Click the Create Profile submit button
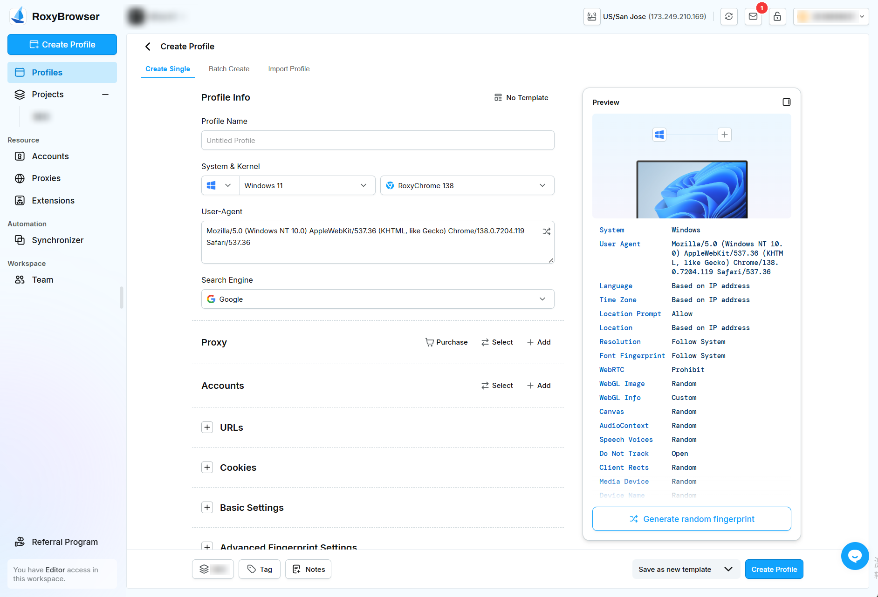This screenshot has height=597, width=878. tap(774, 569)
